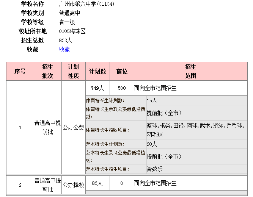The height and width of the screenshot is (197, 253).
Task: Click the 序号 column header
Action: [x=20, y=71]
